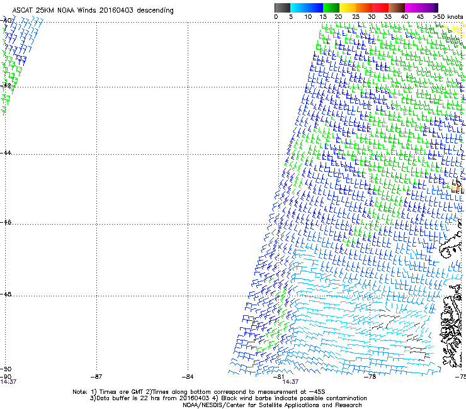Click the legend scale label '5'
Screen dimensions: 466x409
(291, 17)
